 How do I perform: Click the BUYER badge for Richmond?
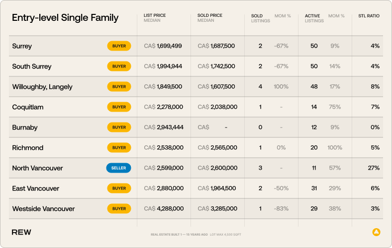(119, 147)
